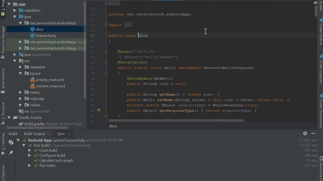Expand the drawable folder
The image size is (323, 181).
point(21,67)
